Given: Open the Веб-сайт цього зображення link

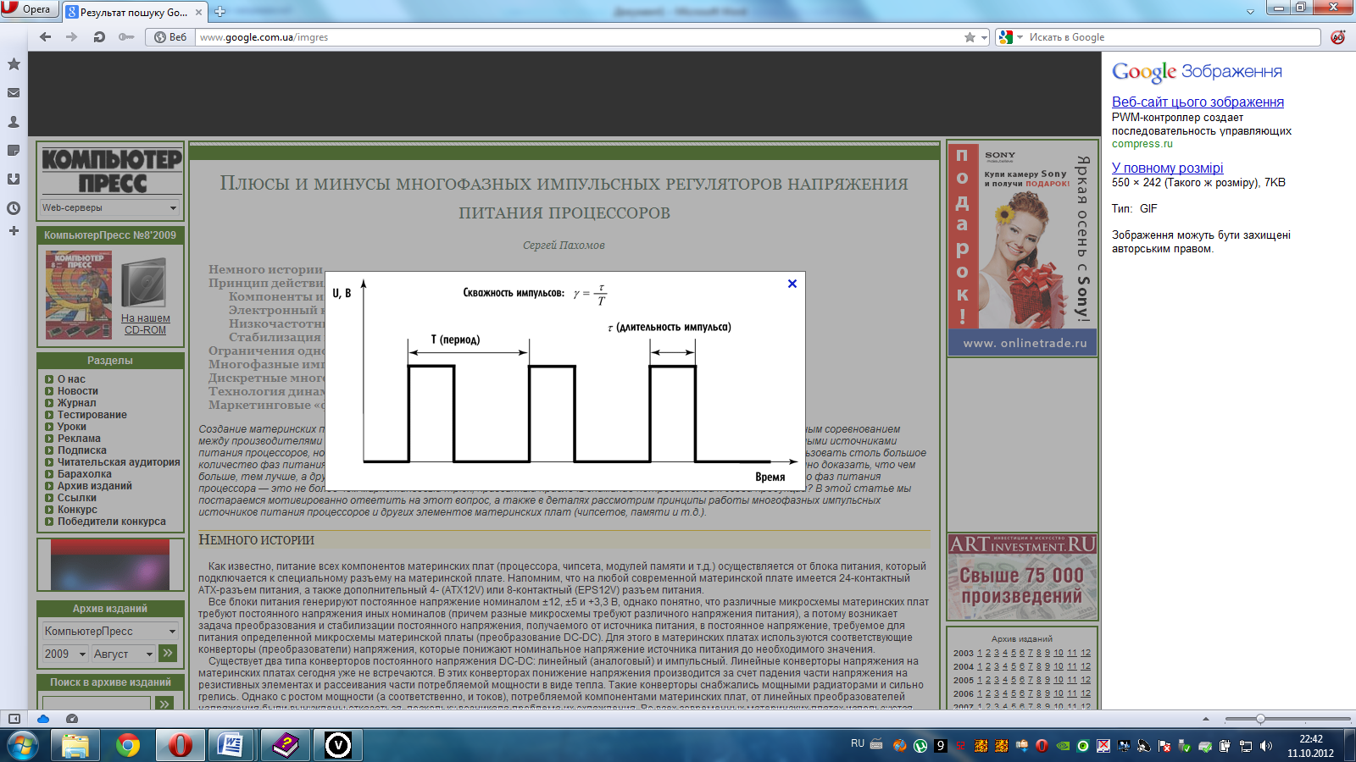Looking at the screenshot, I should 1198,102.
